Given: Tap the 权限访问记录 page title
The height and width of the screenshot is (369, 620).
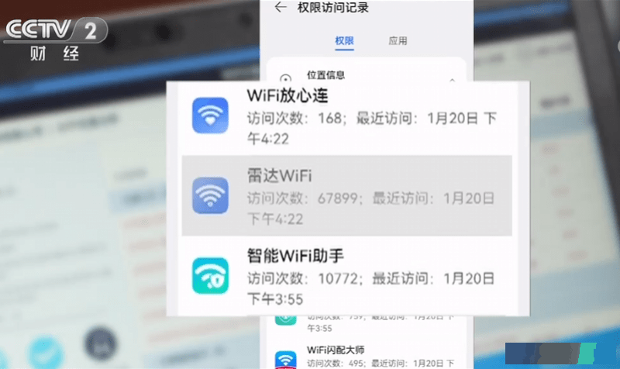Looking at the screenshot, I should [333, 7].
